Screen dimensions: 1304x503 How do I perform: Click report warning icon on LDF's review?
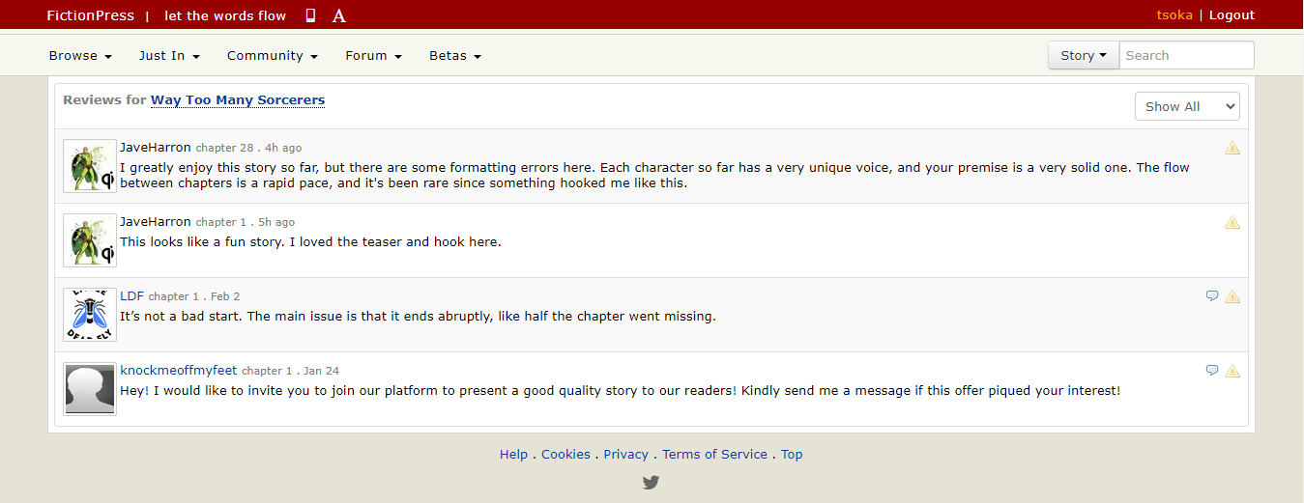tap(1232, 297)
